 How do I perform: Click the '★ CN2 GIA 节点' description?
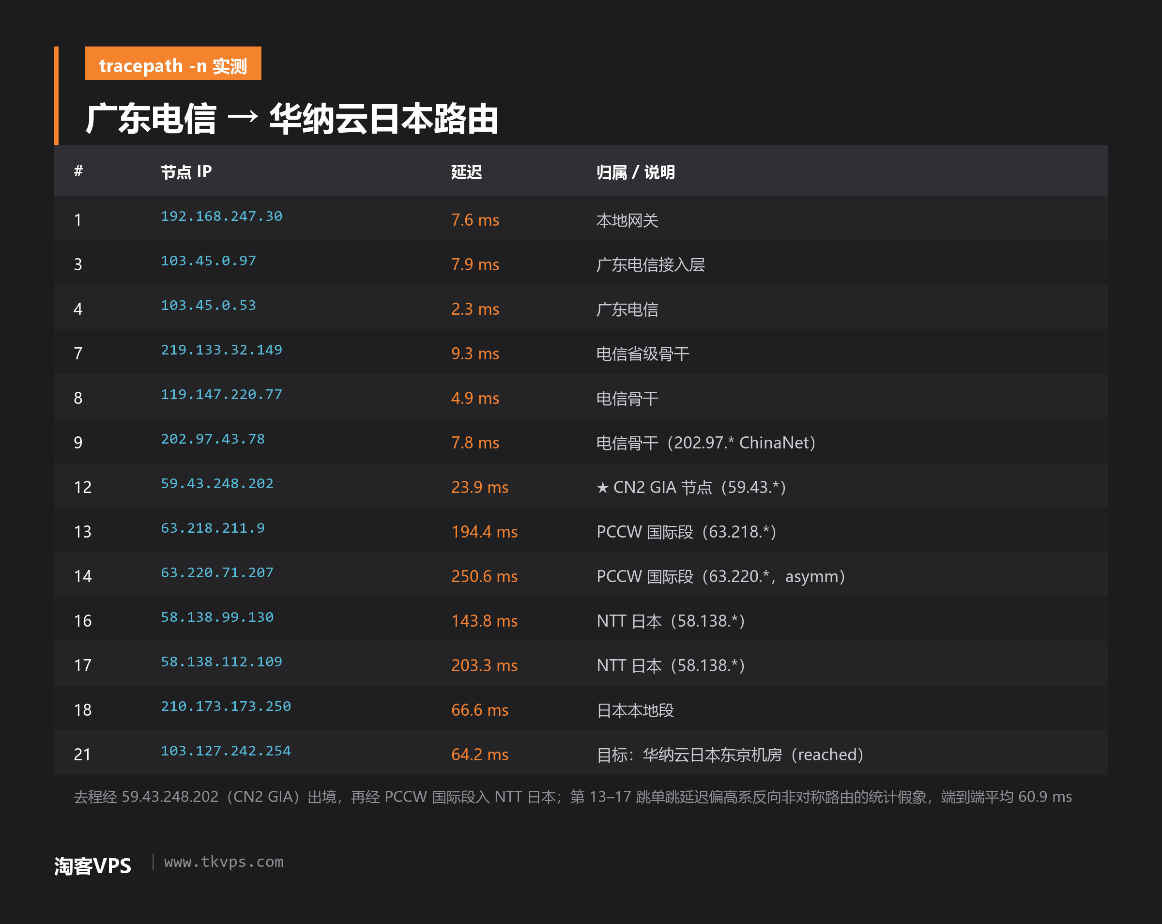pyautogui.click(x=691, y=487)
